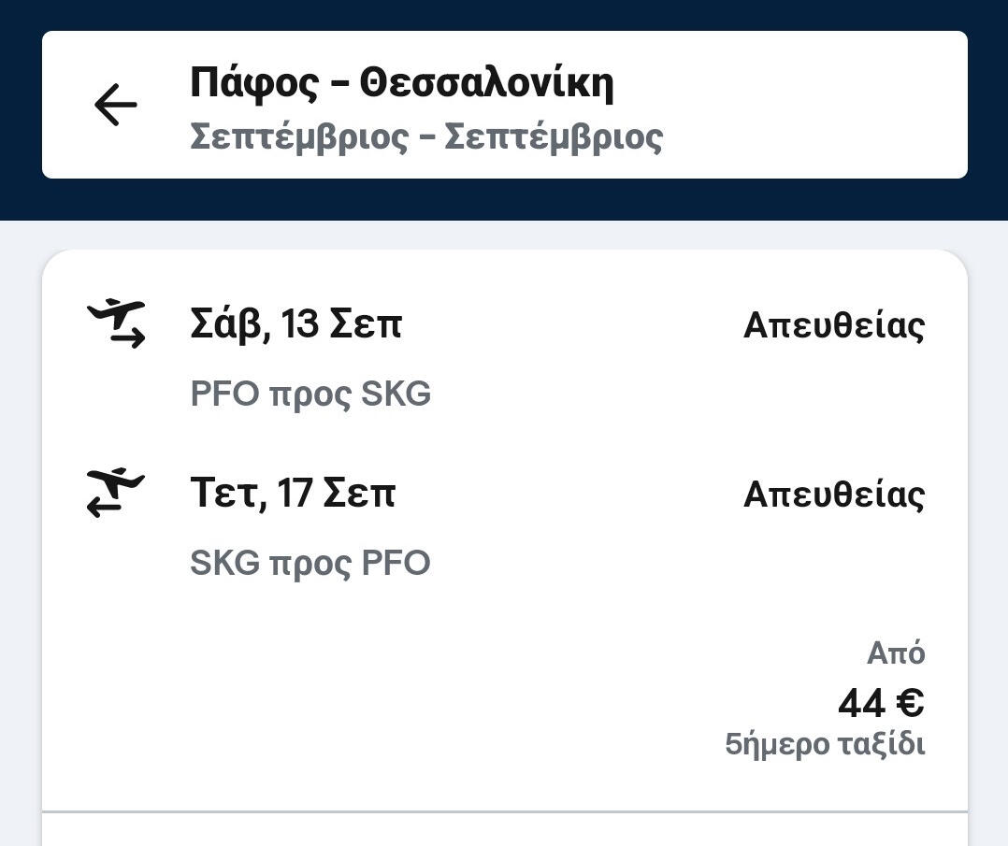Open the return date Τετ, 17 Σεπ

click(292, 493)
